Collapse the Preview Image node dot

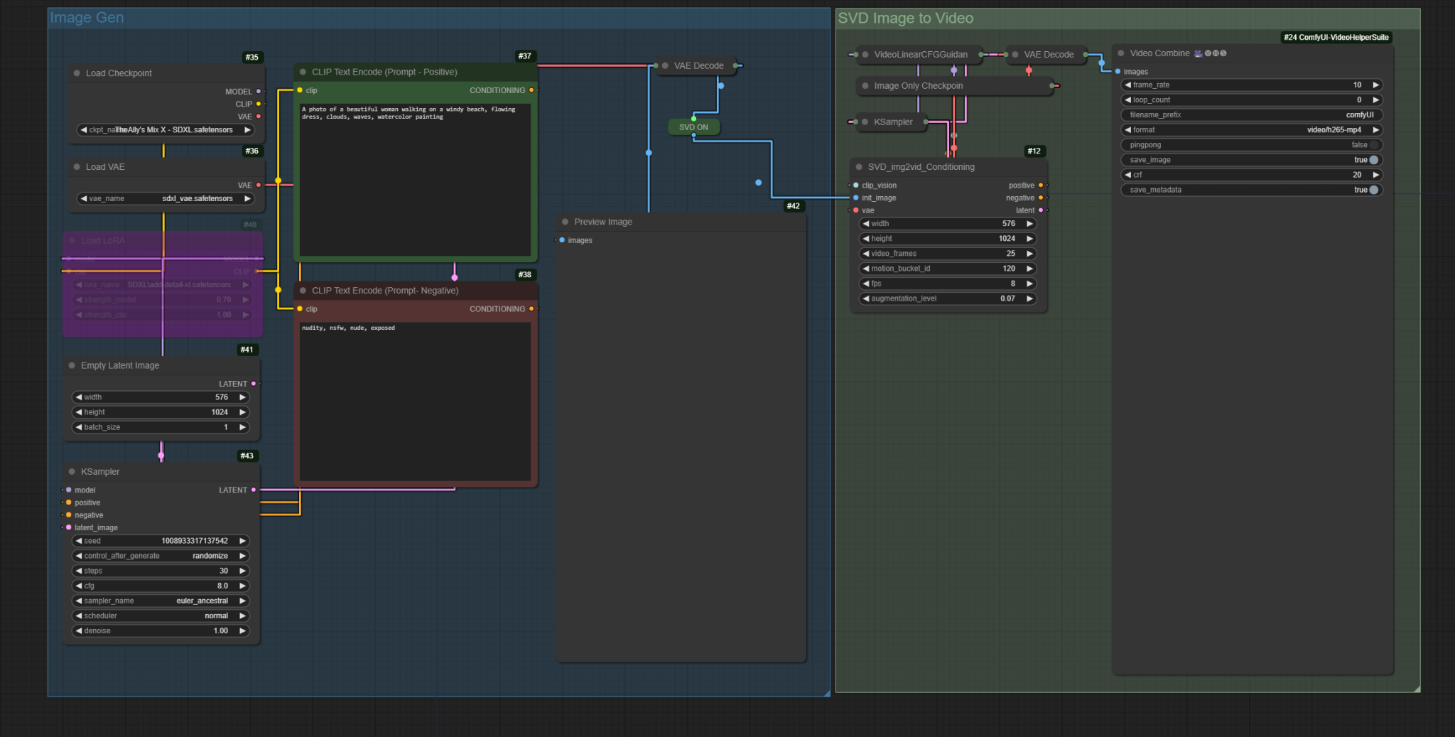(565, 222)
